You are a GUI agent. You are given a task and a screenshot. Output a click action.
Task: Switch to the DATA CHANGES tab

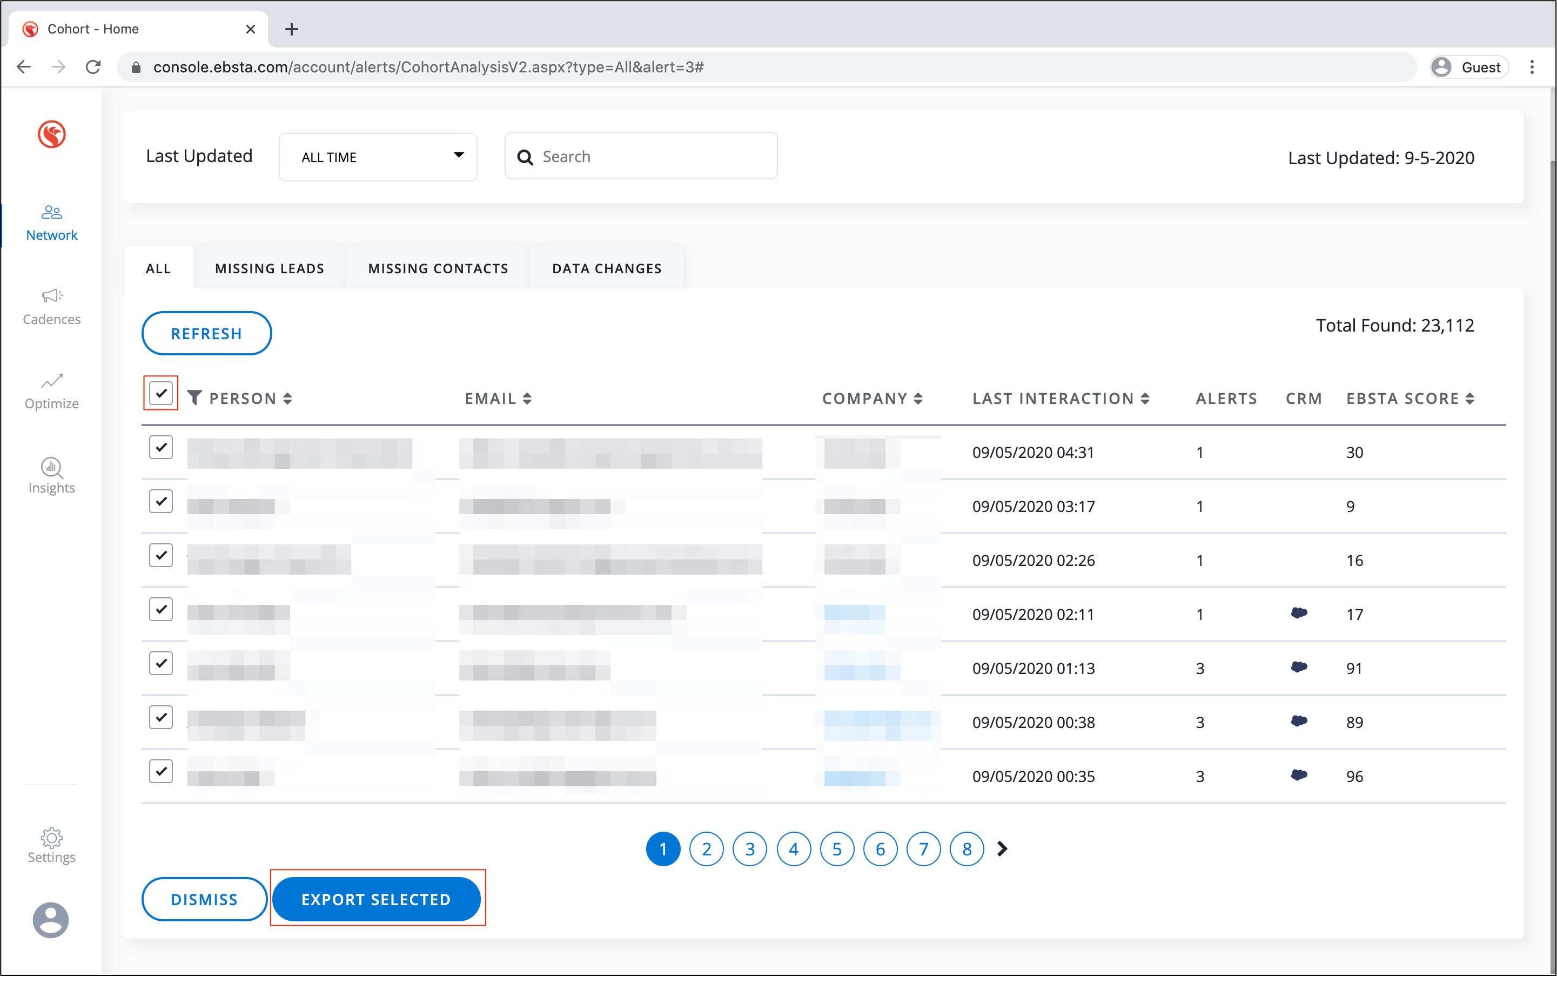click(x=607, y=268)
